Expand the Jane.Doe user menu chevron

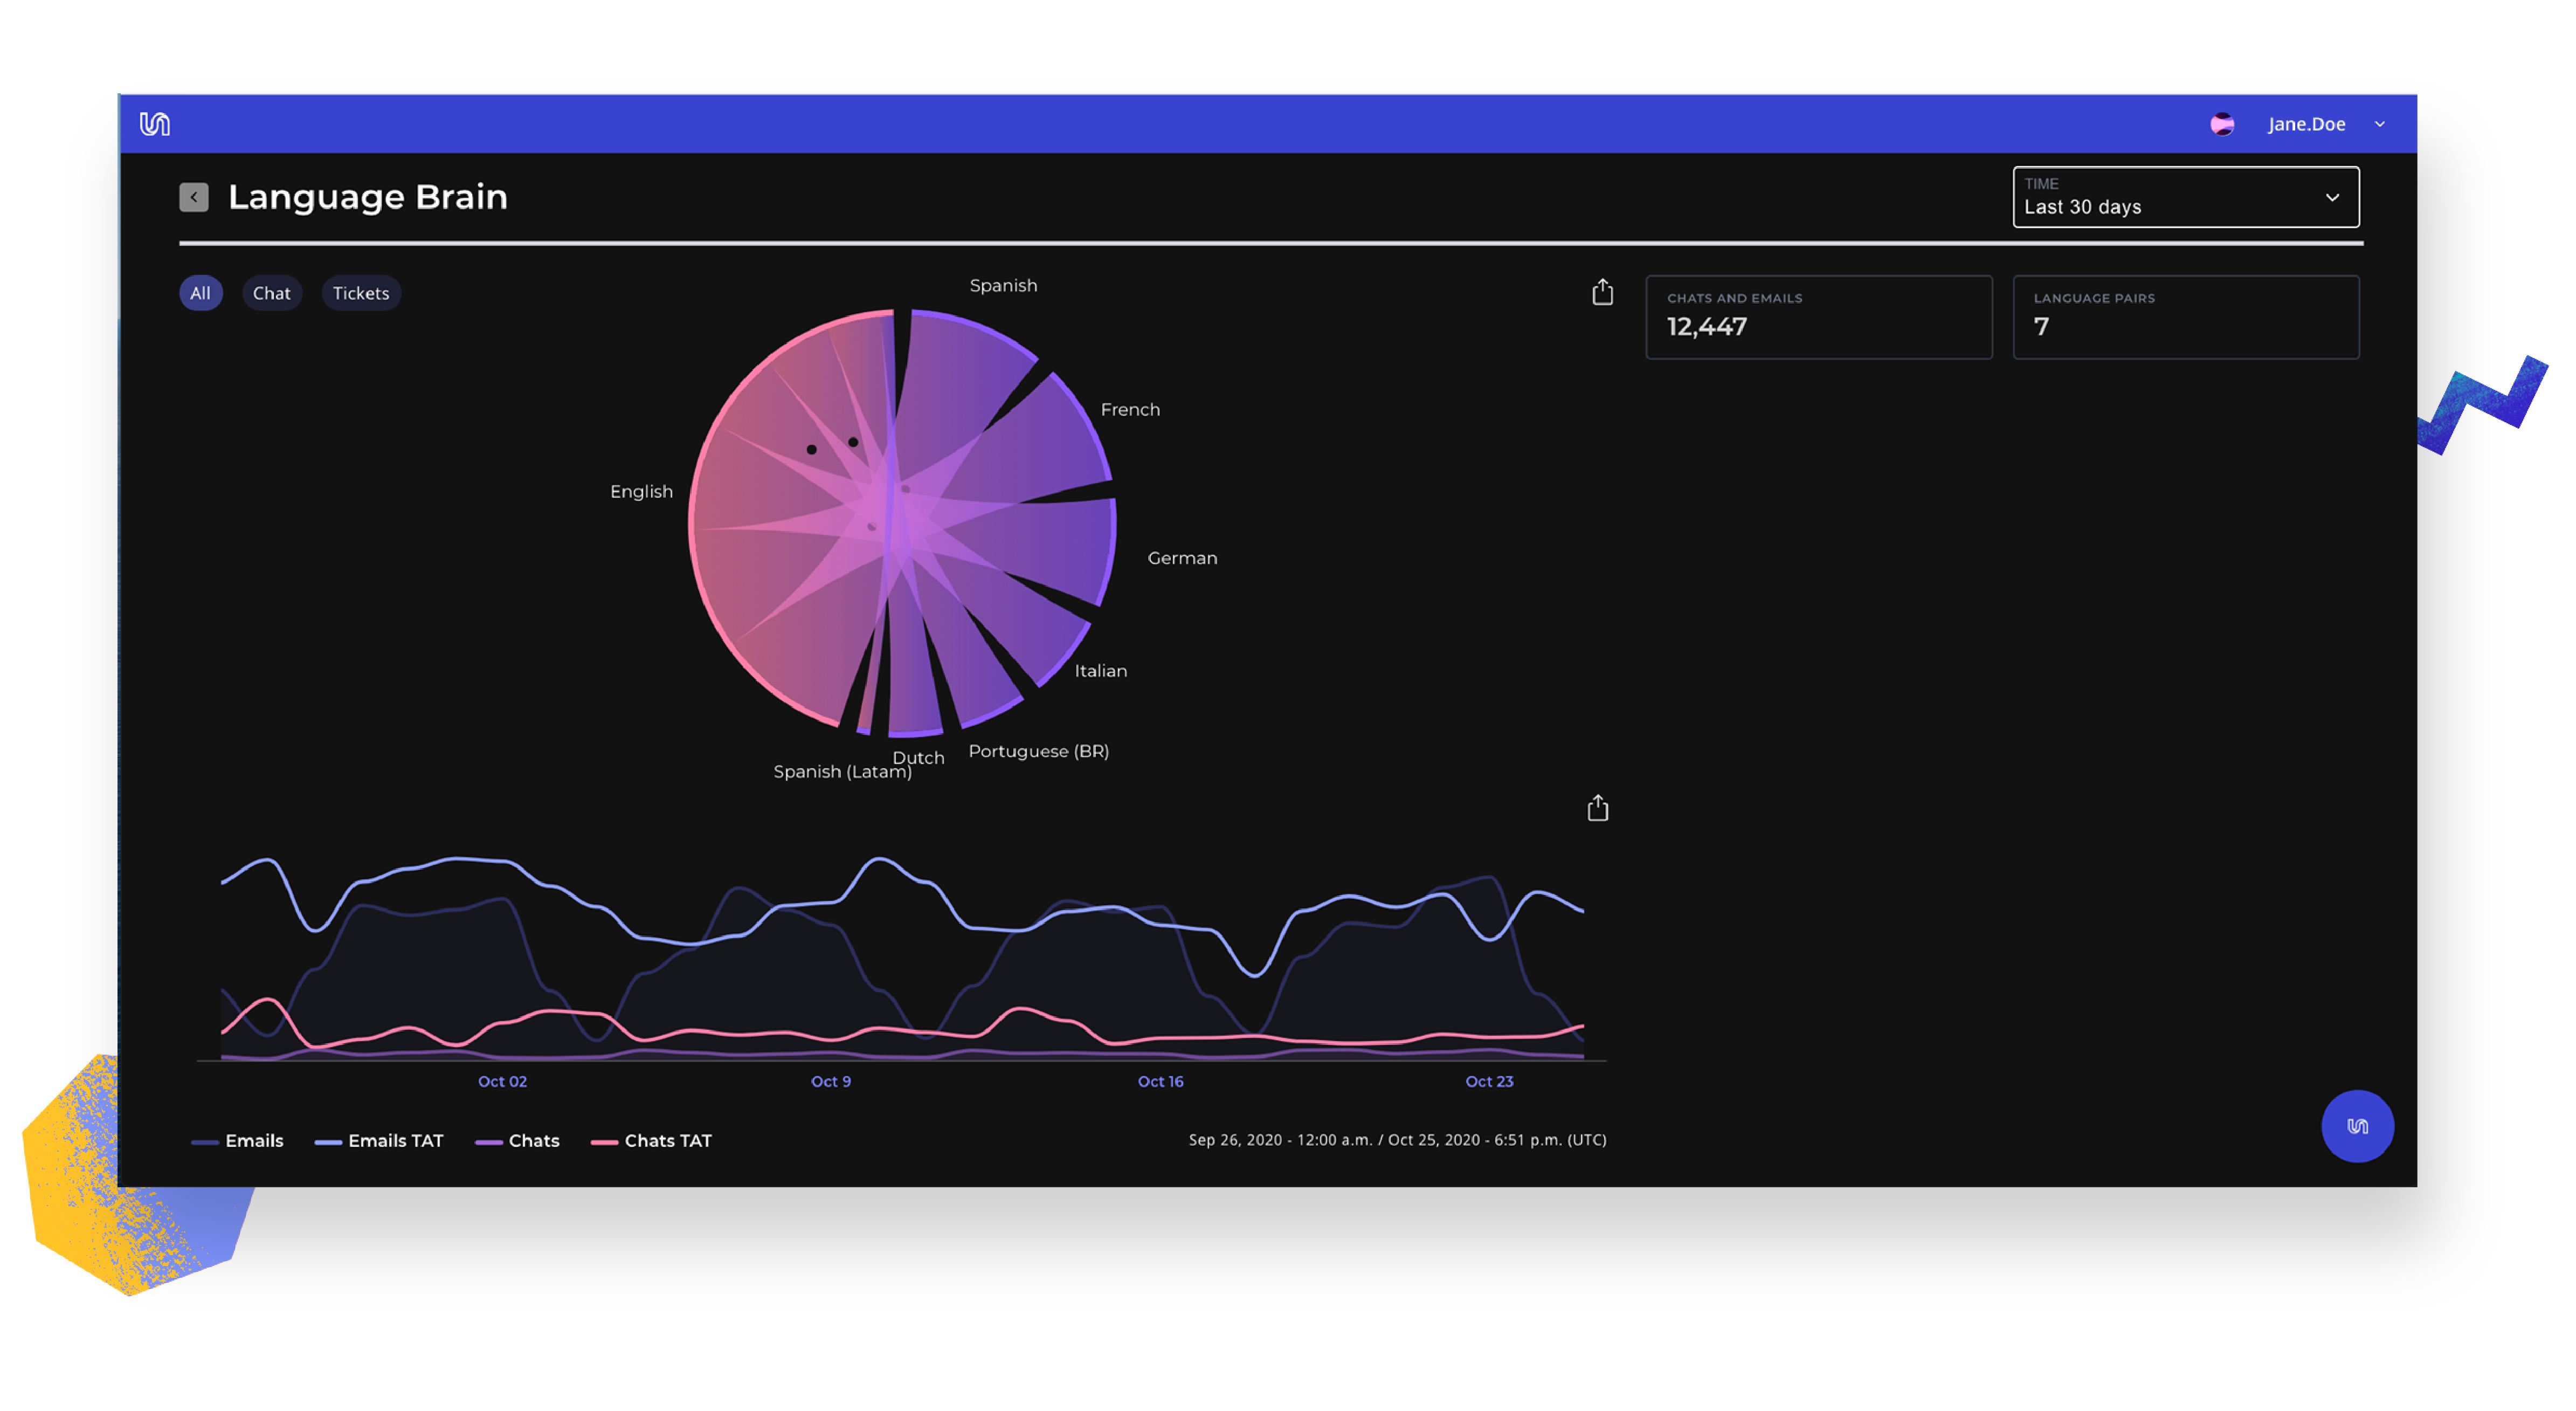click(x=2379, y=124)
